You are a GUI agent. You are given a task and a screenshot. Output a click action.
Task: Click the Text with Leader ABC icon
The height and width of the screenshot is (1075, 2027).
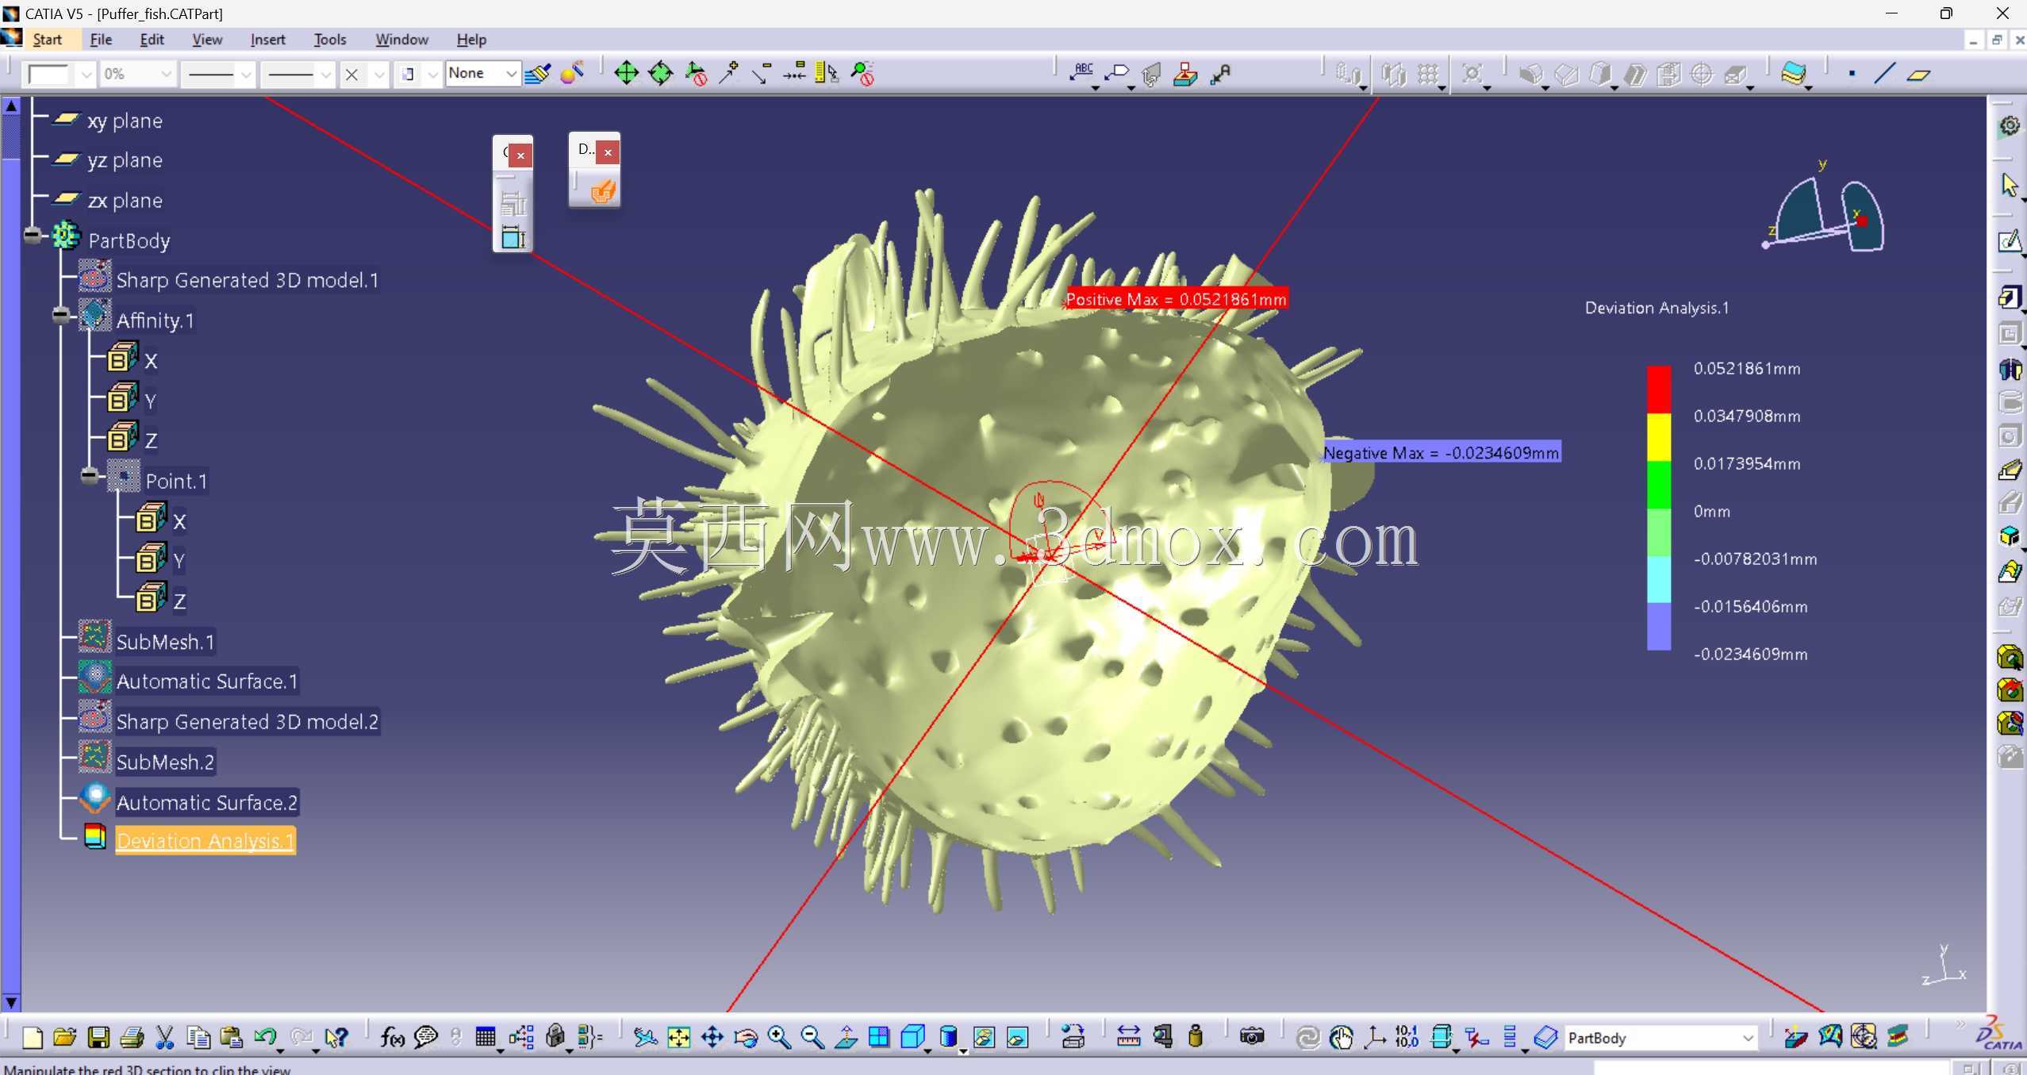tap(1081, 74)
